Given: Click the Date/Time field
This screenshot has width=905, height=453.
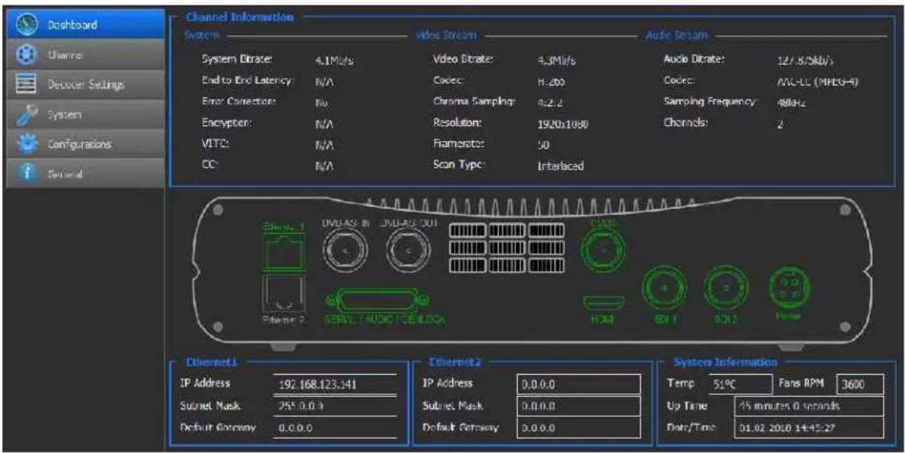Looking at the screenshot, I should point(809,428).
